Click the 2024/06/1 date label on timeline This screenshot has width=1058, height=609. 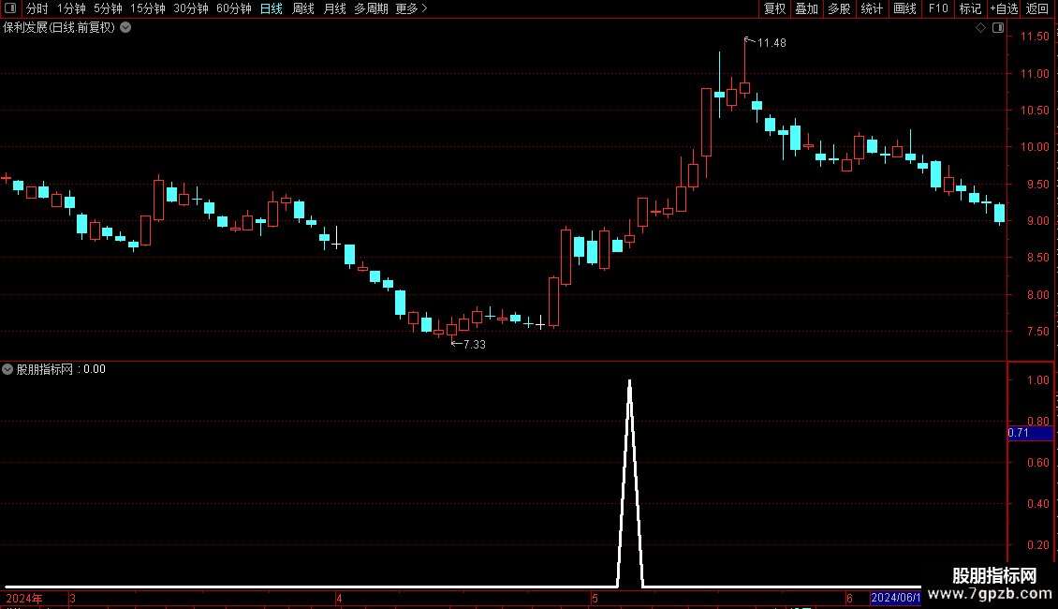tap(895, 598)
